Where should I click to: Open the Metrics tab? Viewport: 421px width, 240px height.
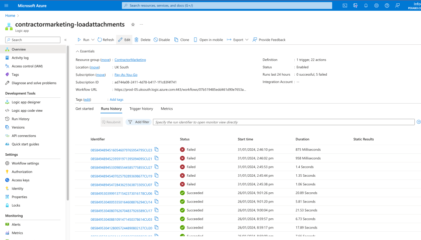pyautogui.click(x=167, y=109)
